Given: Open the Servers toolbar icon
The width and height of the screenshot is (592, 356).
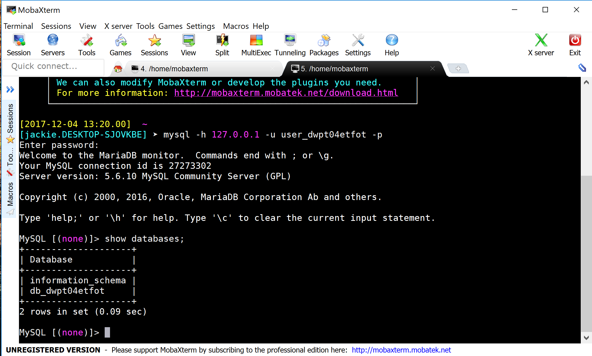Looking at the screenshot, I should coord(53,45).
